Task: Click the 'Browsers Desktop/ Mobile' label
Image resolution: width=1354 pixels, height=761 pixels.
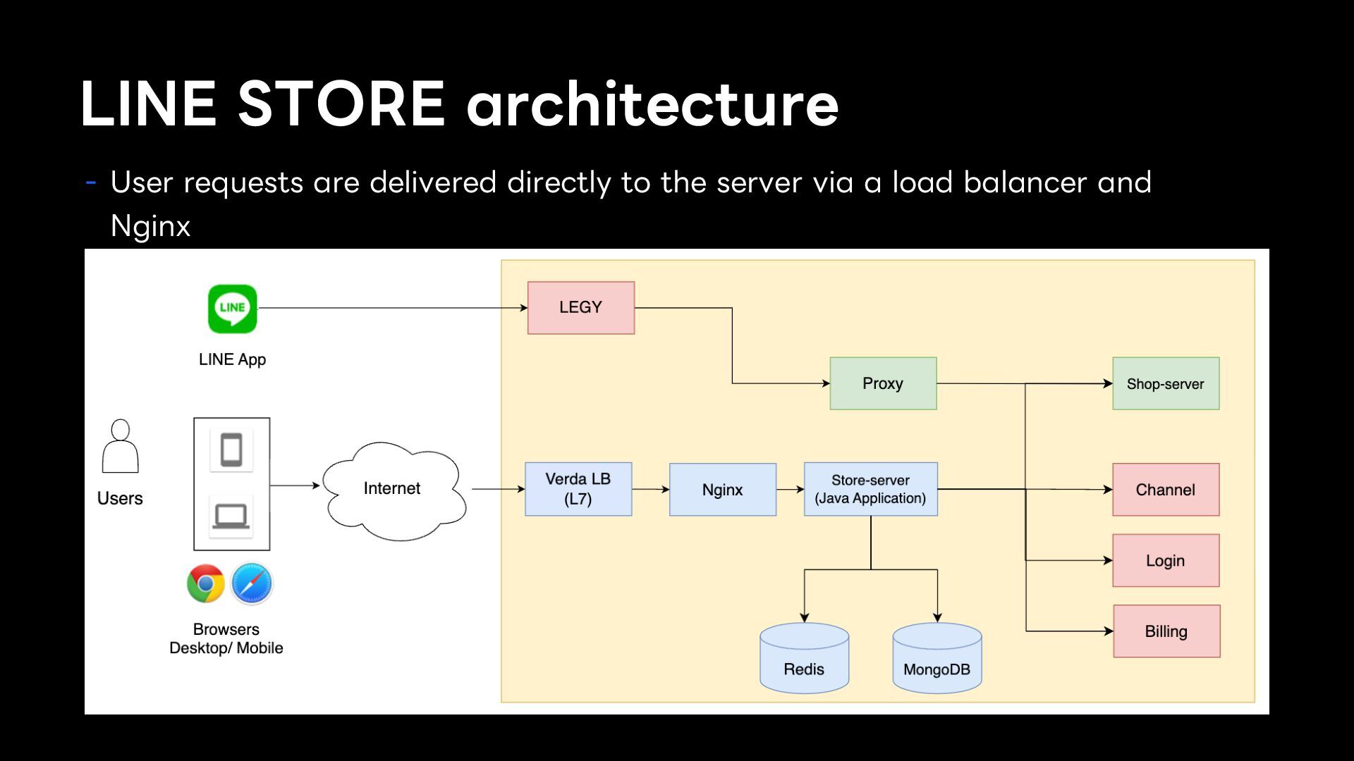Action: pos(226,638)
